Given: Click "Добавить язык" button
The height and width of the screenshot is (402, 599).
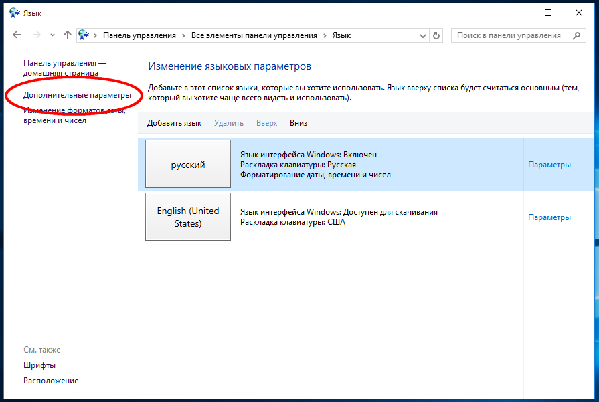Looking at the screenshot, I should pyautogui.click(x=174, y=123).
